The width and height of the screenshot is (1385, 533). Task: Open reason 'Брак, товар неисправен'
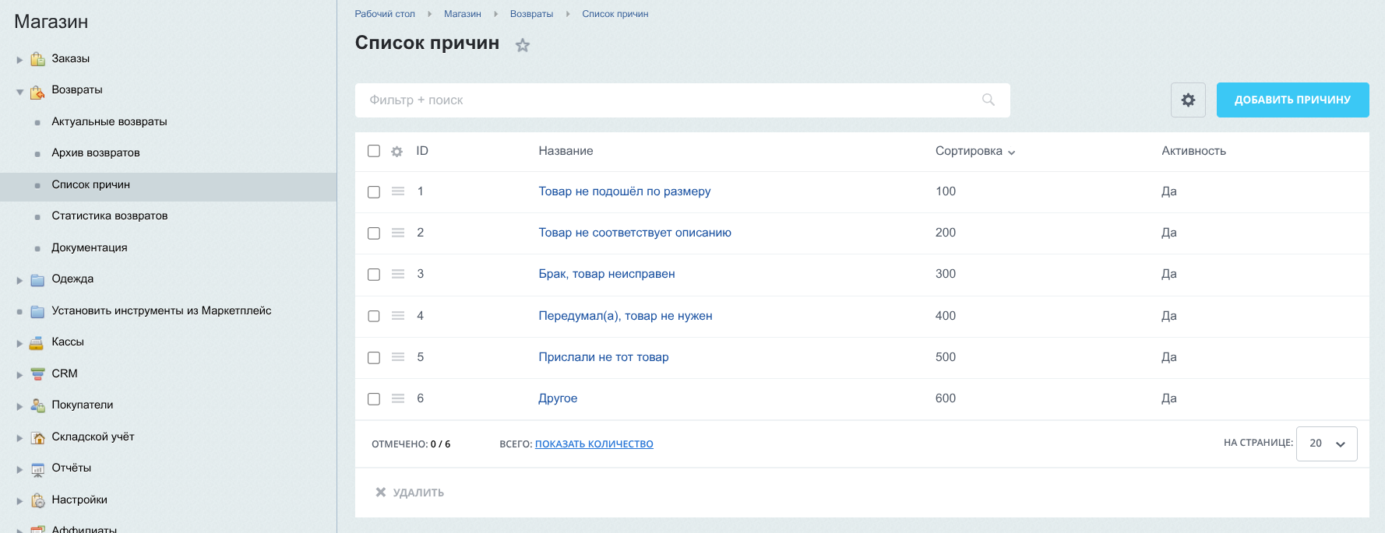point(607,274)
